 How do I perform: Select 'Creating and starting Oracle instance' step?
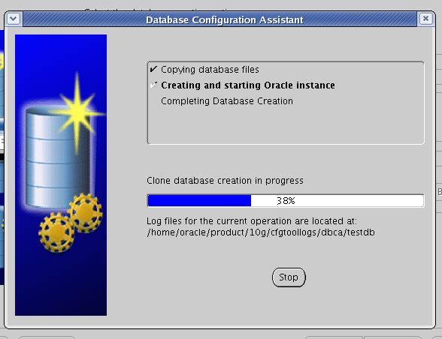click(x=248, y=85)
